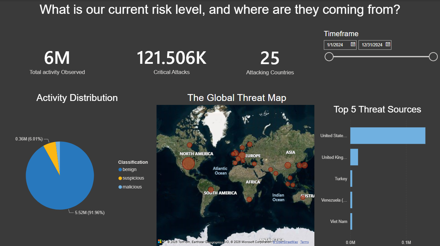Open the Terms link under the map
This screenshot has width=440, height=246.
(305, 242)
